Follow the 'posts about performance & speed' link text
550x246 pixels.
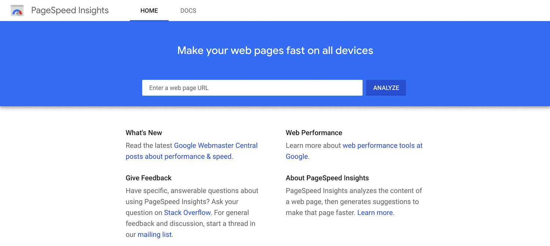coord(179,157)
